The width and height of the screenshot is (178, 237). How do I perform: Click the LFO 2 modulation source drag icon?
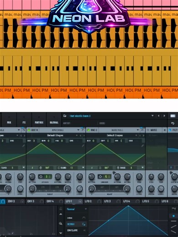pyautogui.click(x=99, y=201)
